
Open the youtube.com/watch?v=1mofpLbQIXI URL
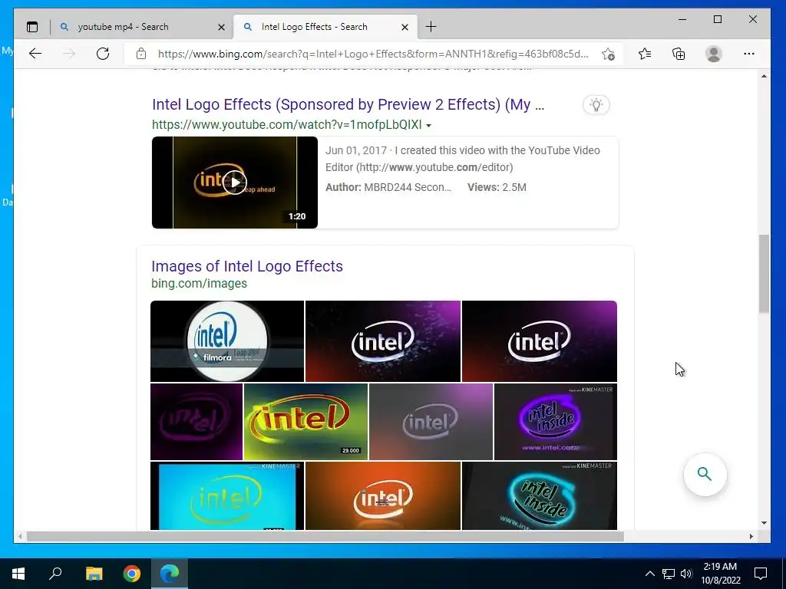tap(287, 125)
